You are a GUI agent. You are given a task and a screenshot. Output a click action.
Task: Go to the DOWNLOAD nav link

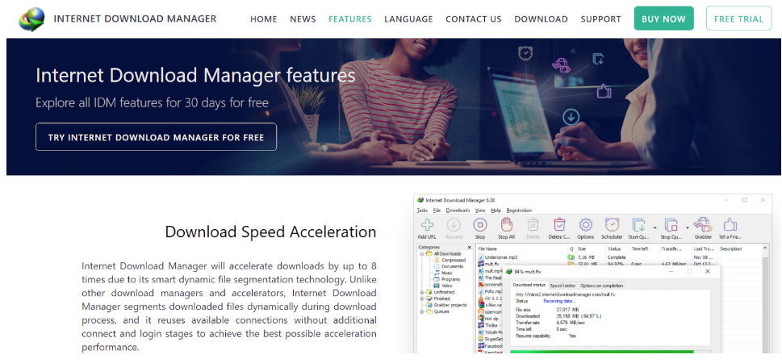(x=541, y=19)
